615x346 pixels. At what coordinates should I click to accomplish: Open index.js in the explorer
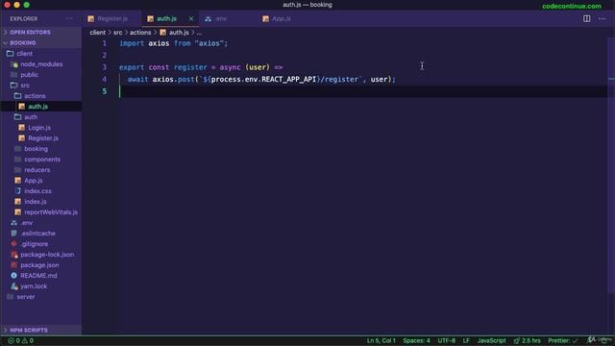(40, 202)
